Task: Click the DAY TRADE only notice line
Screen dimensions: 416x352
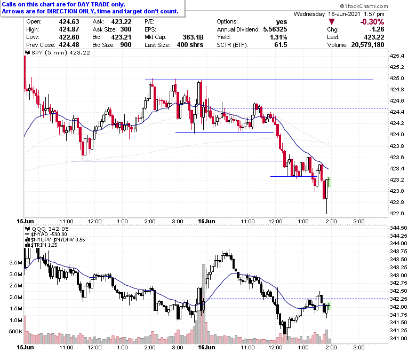Action: 63,4
